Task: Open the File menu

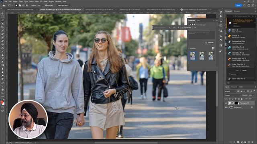Action: (x=6, y=2)
